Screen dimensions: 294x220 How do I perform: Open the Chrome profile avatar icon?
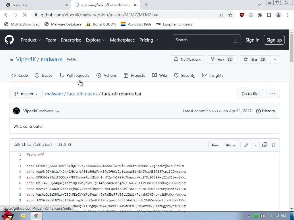pos(278,15)
